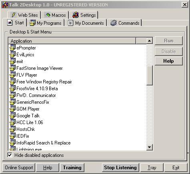Click the Start tab page icon

[x=10, y=23]
